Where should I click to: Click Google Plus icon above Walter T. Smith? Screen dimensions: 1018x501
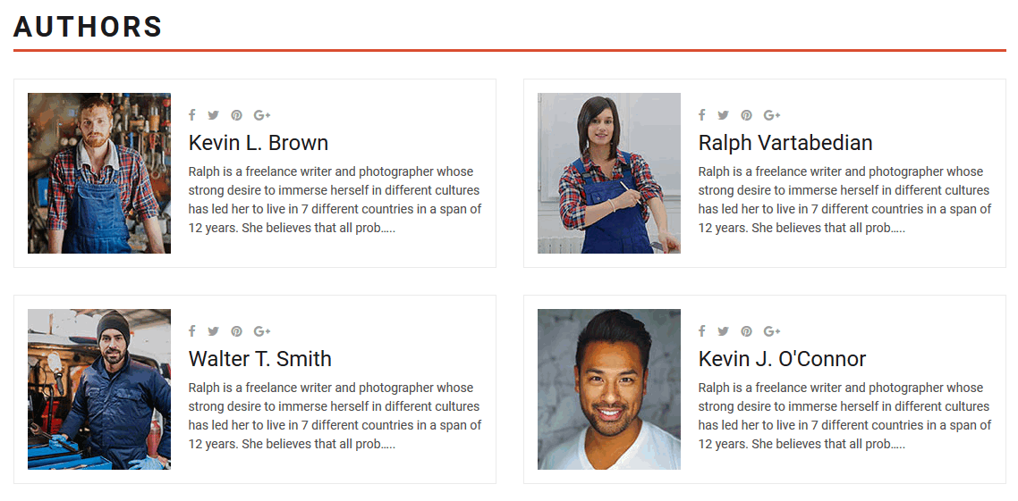coord(261,331)
